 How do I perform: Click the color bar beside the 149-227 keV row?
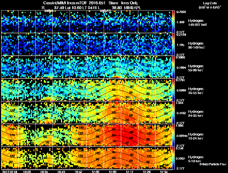173,22
